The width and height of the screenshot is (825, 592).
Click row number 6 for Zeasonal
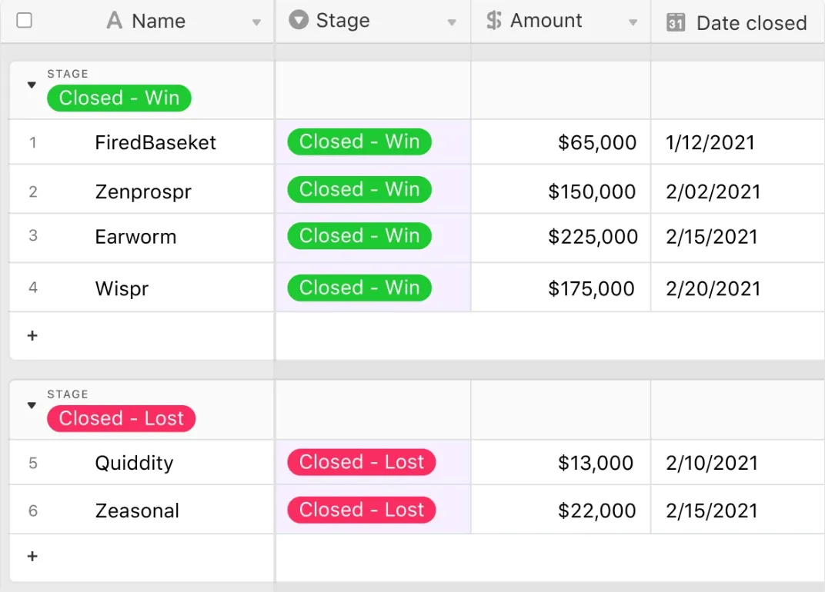click(x=32, y=511)
